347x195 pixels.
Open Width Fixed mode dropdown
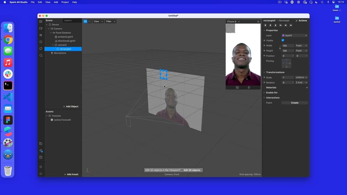pyautogui.click(x=301, y=46)
